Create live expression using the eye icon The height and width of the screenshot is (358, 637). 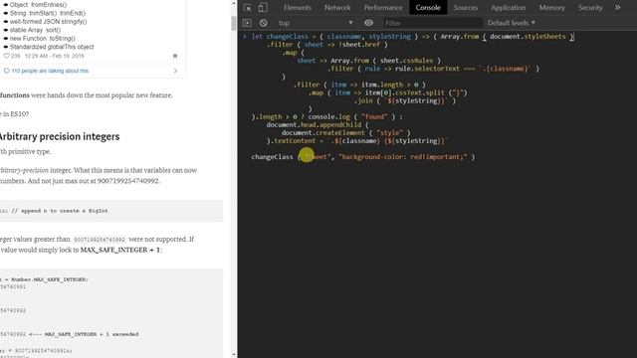(x=368, y=23)
